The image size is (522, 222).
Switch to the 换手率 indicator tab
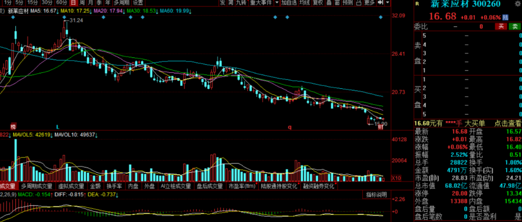[114, 186]
